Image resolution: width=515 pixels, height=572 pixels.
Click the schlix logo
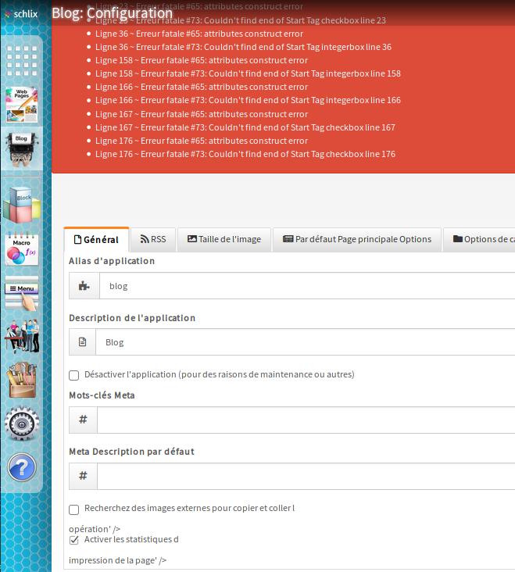point(21,13)
